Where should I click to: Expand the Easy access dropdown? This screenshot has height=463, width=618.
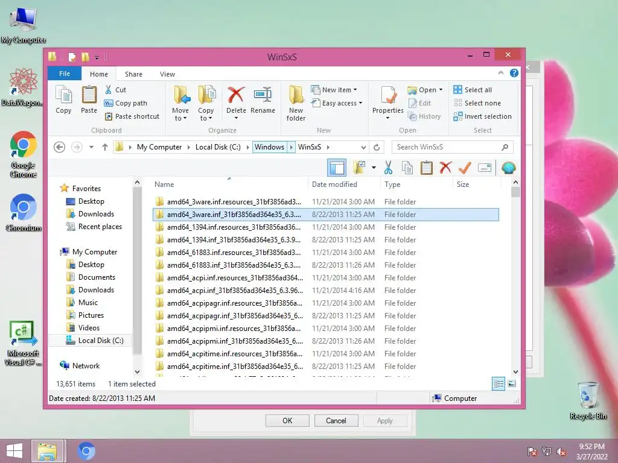coord(360,103)
